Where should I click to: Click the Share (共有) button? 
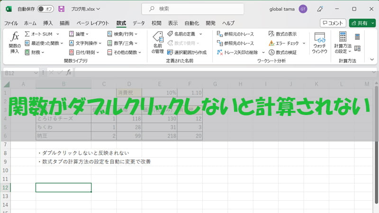(x=362, y=23)
